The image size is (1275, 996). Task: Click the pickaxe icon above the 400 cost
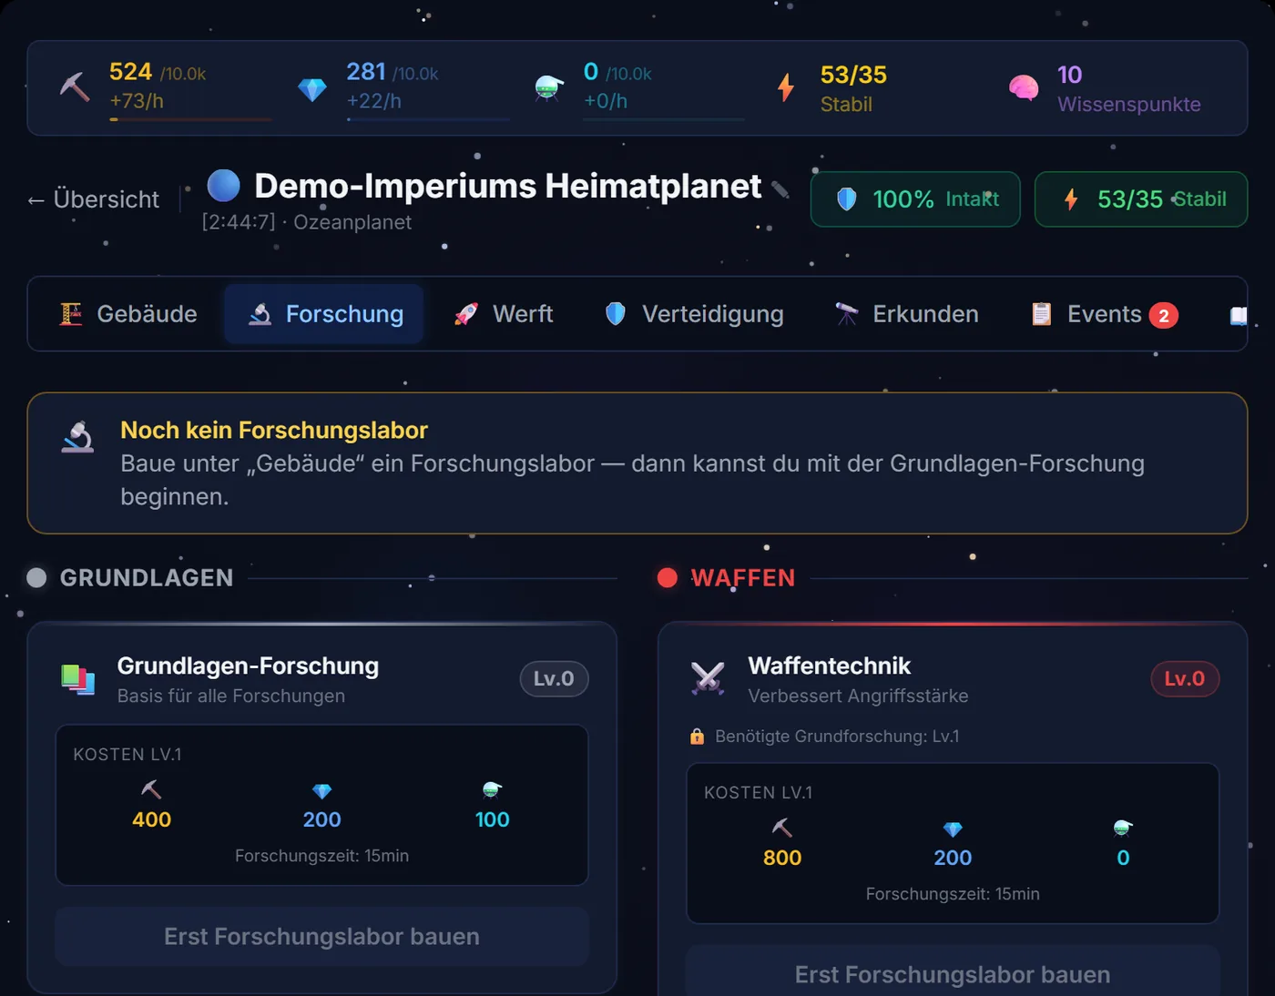(x=151, y=789)
